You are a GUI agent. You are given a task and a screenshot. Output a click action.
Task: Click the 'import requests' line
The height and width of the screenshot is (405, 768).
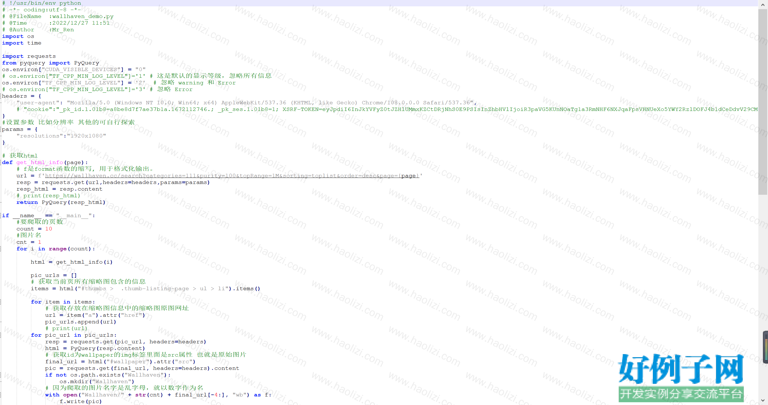tap(29, 56)
